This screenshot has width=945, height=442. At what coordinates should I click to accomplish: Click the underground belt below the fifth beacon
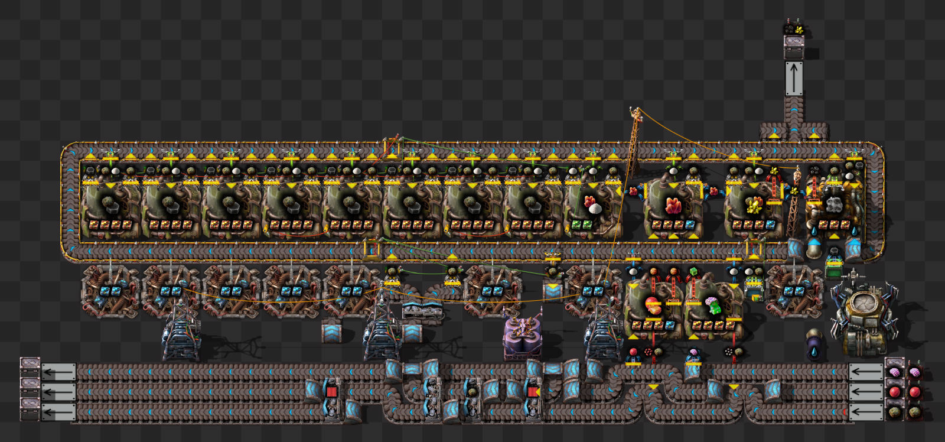[x=331, y=331]
